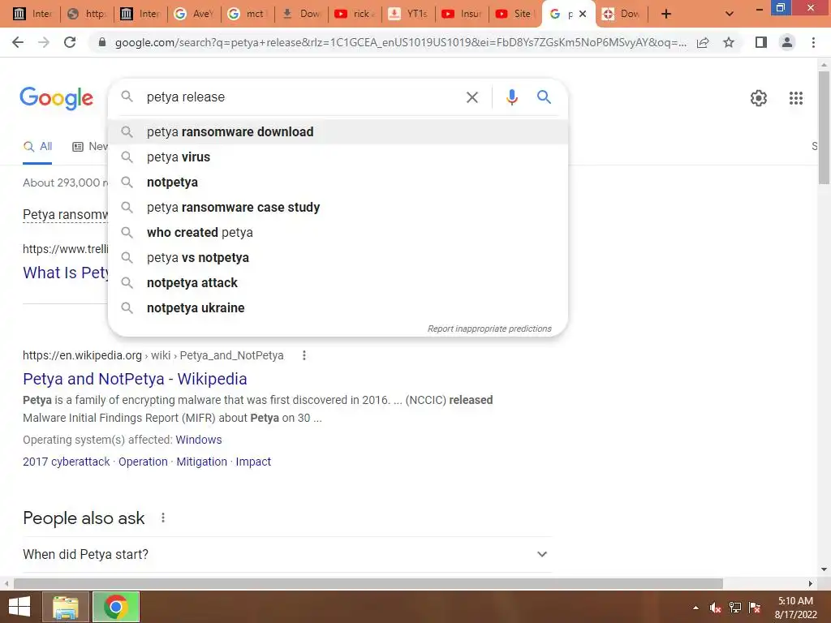Open the muted volume tray icon
The image size is (831, 623).
pyautogui.click(x=715, y=608)
